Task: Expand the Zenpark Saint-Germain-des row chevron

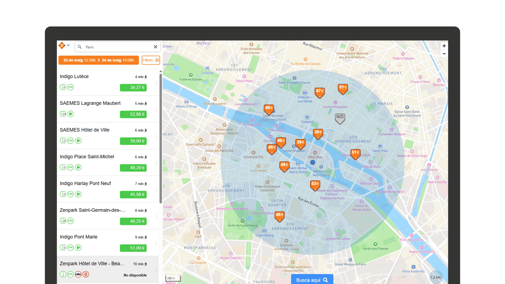Action: click(x=157, y=217)
